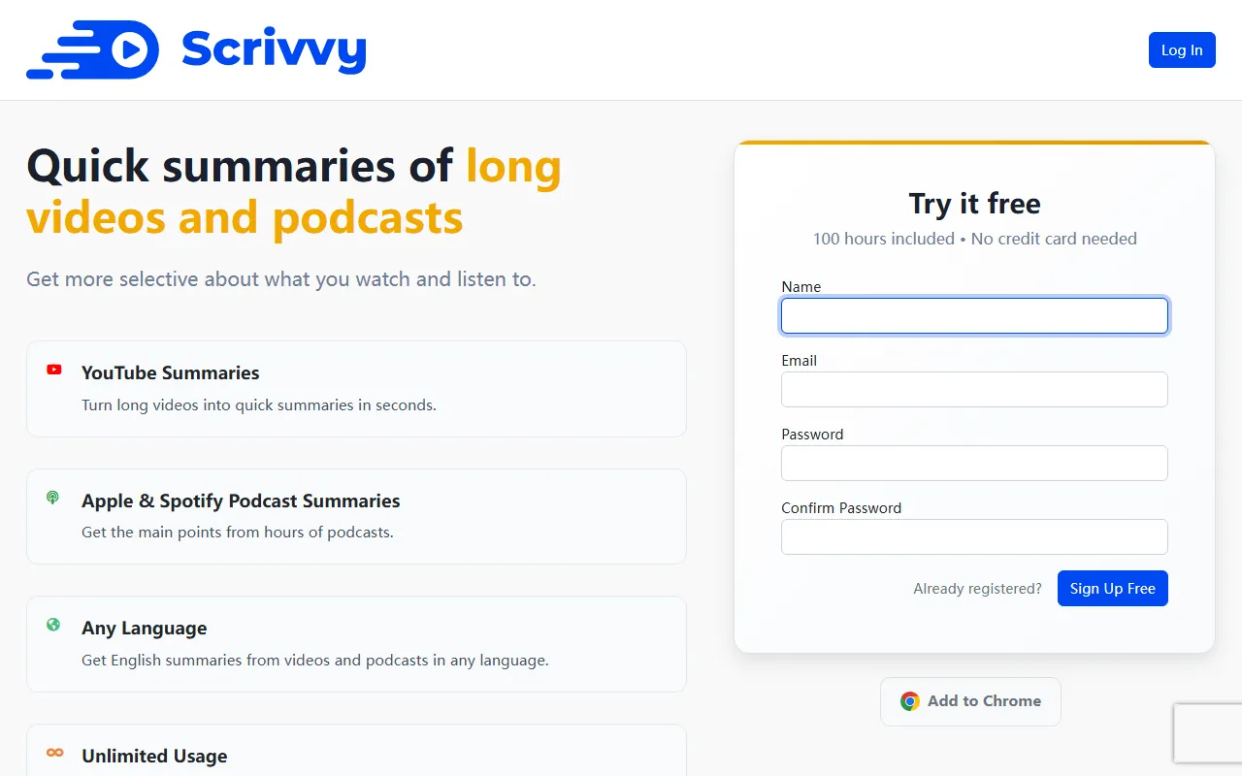Click the Password input field
The width and height of the screenshot is (1242, 776).
click(974, 463)
